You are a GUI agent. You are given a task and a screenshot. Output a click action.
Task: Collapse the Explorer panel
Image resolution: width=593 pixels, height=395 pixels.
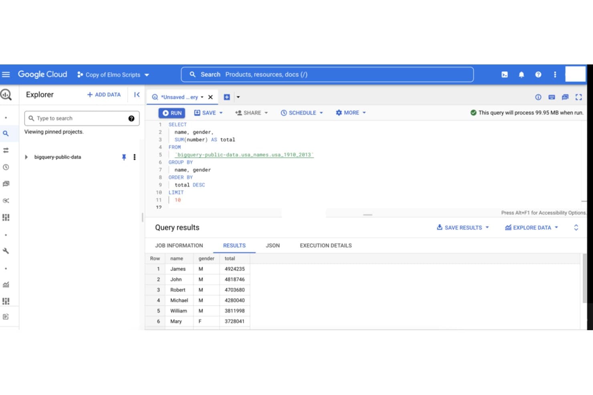click(137, 95)
